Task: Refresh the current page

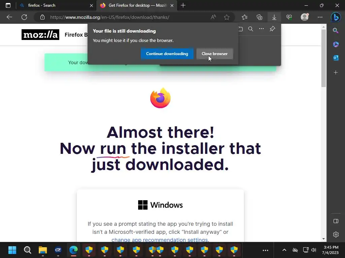Action: tap(24, 17)
